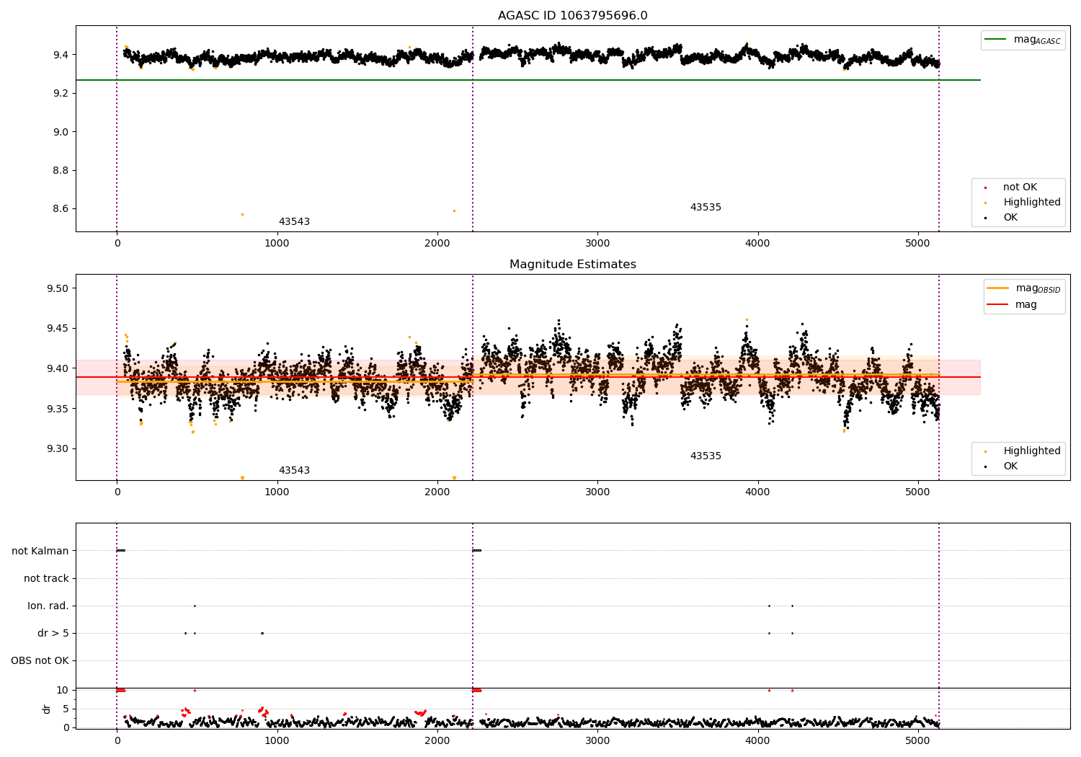Screen dimensions: 1081x757
Task: Click x-tick "2000" under the middle plot
Action: click(437, 492)
